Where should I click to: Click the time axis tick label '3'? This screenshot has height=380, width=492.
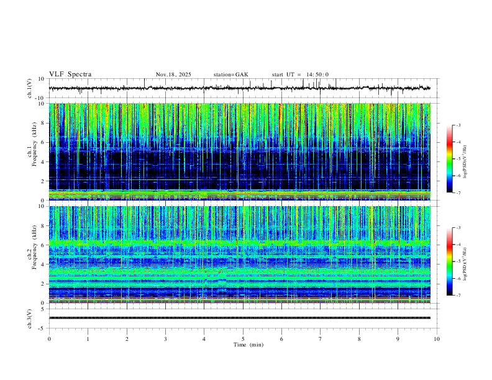(165, 339)
